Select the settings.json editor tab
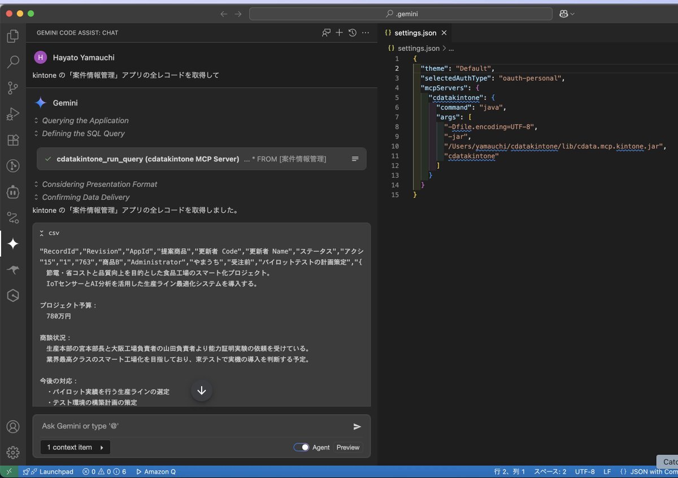Viewport: 678px width, 478px height. pos(415,33)
